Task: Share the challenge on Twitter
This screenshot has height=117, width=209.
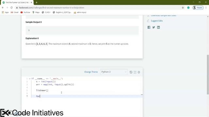Action: tap(154, 27)
